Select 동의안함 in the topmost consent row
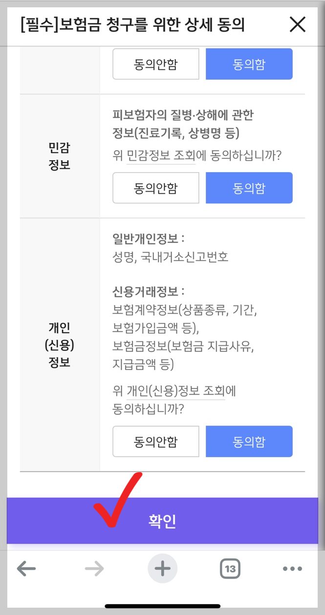 point(155,64)
